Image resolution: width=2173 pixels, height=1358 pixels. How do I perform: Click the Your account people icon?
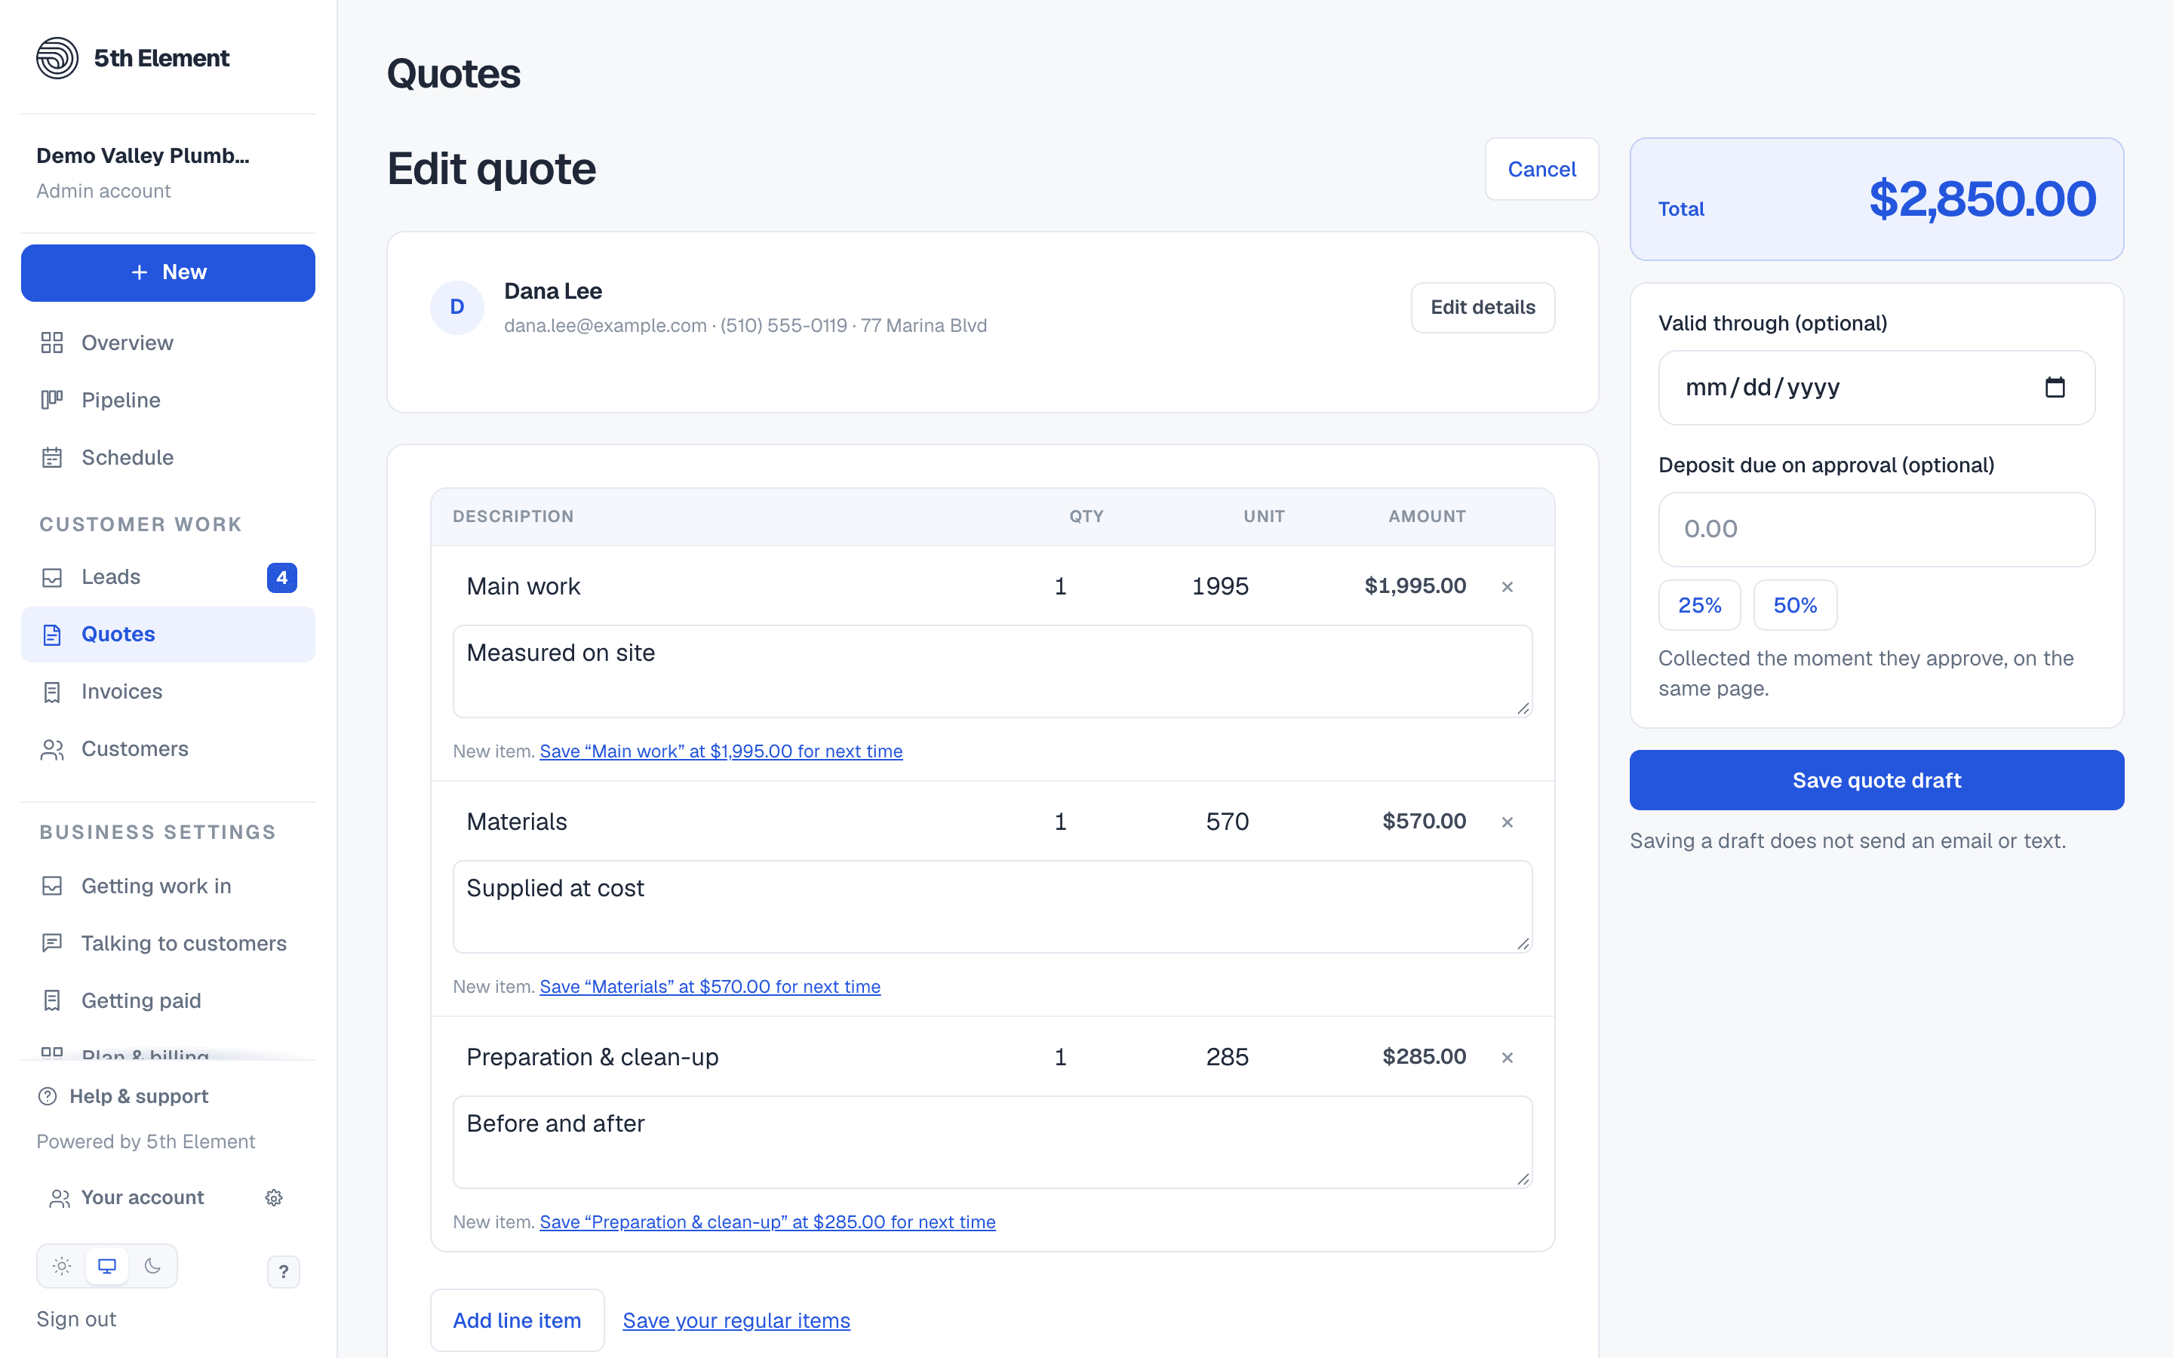(60, 1198)
